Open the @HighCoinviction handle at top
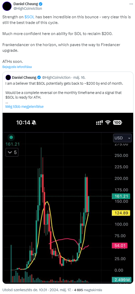Viewport: 135px width, 294px height. pos(28,8)
